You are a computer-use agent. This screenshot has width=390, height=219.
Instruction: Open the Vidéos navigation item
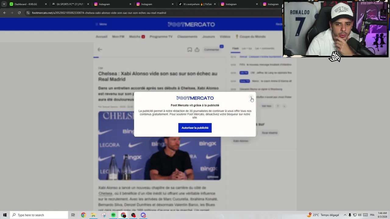click(225, 36)
